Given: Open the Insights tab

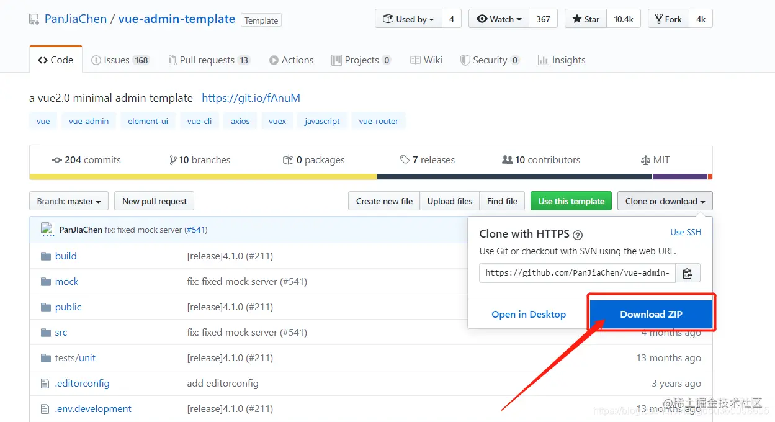Looking at the screenshot, I should click(x=562, y=60).
